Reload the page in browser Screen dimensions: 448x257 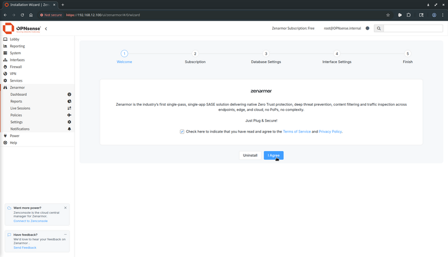(22, 15)
